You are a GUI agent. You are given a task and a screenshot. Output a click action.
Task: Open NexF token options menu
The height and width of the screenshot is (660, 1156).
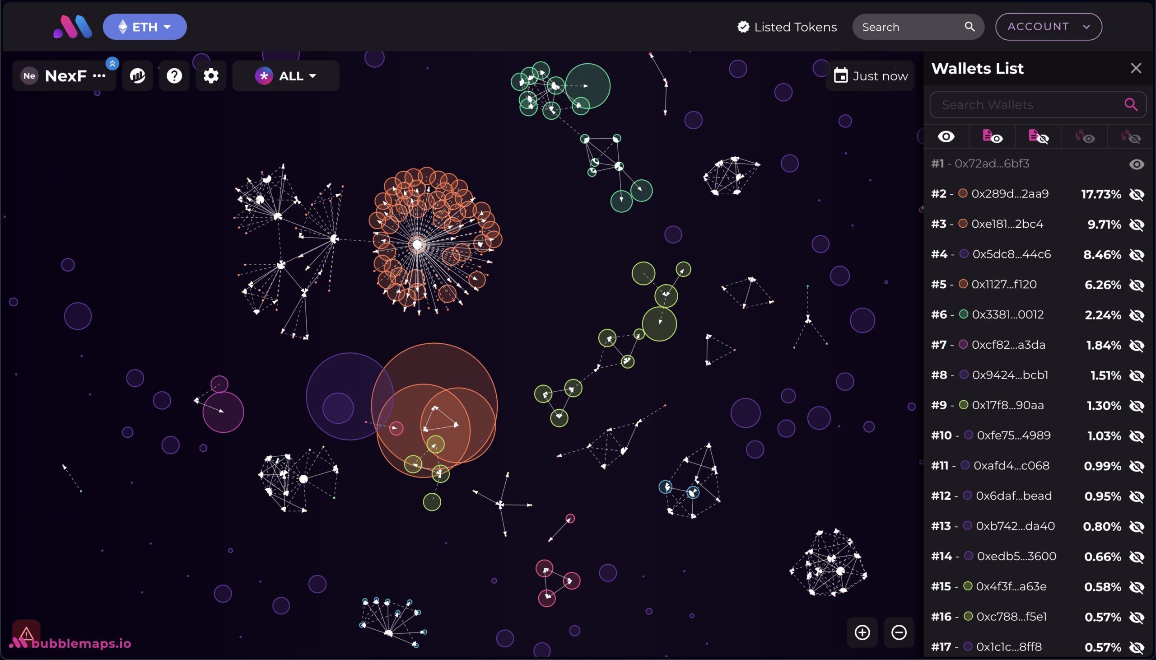tap(99, 76)
